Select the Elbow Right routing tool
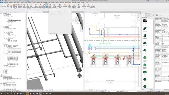This screenshot has height=95, width=169. (x=19, y=6)
